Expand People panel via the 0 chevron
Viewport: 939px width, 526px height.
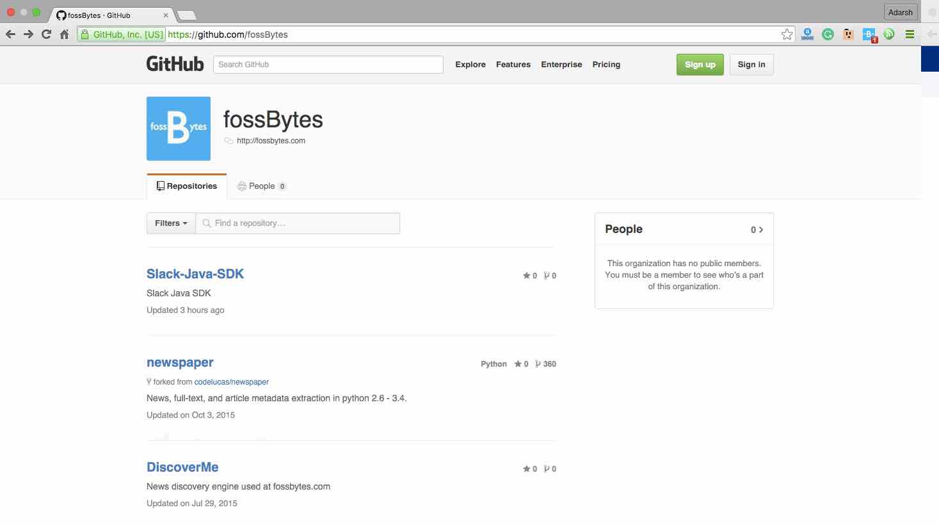click(757, 230)
